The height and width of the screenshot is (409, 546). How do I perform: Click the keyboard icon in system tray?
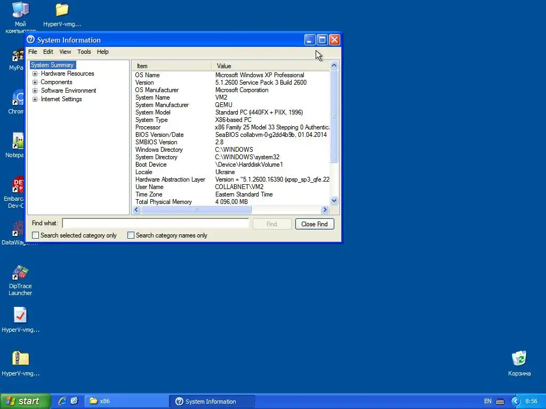tap(500, 402)
